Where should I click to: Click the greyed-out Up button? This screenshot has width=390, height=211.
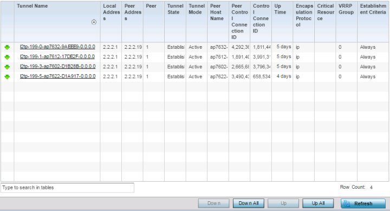pos(283,203)
